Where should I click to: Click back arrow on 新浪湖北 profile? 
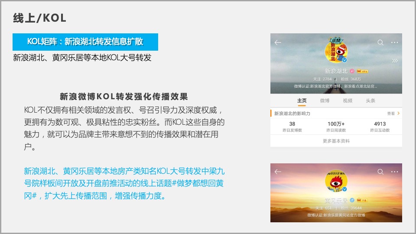point(278,42)
